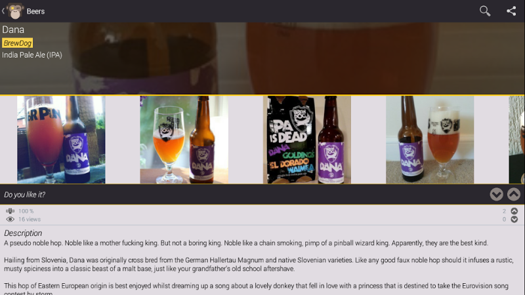Viewport: 525px width, 295px height.
Task: Tap the small down arrow beside count 0
Action: click(514, 220)
